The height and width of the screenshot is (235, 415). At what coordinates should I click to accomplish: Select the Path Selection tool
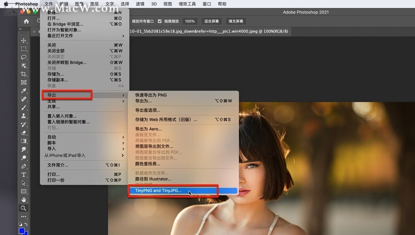tap(24, 183)
